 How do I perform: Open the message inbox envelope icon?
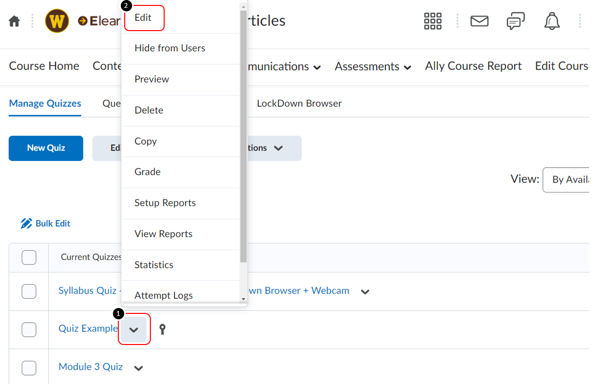coord(479,21)
